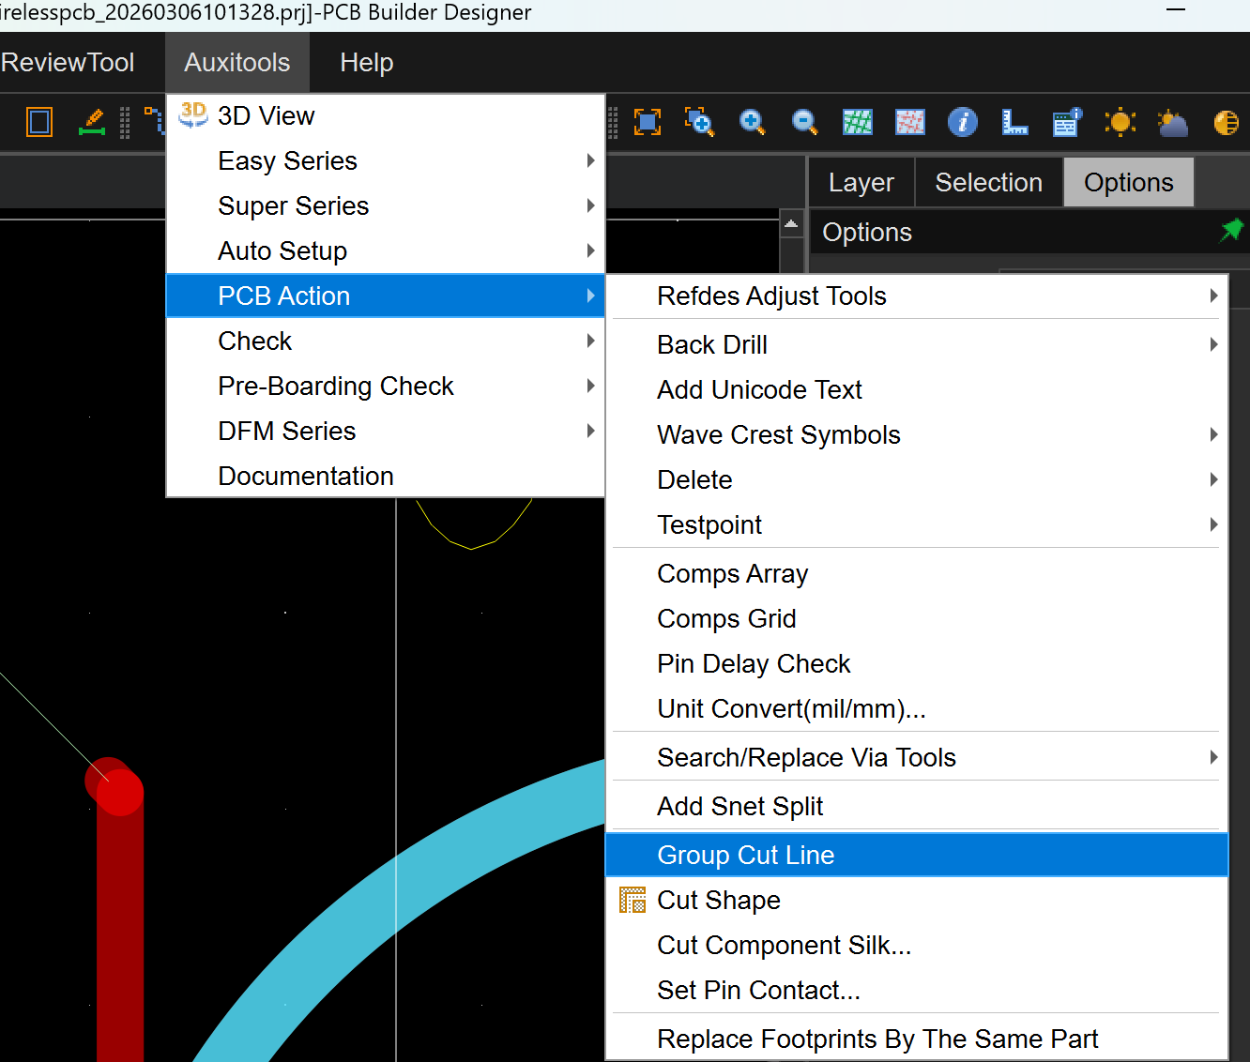Choose Cut Shape from the submenu
1250x1062 pixels.
point(719,900)
